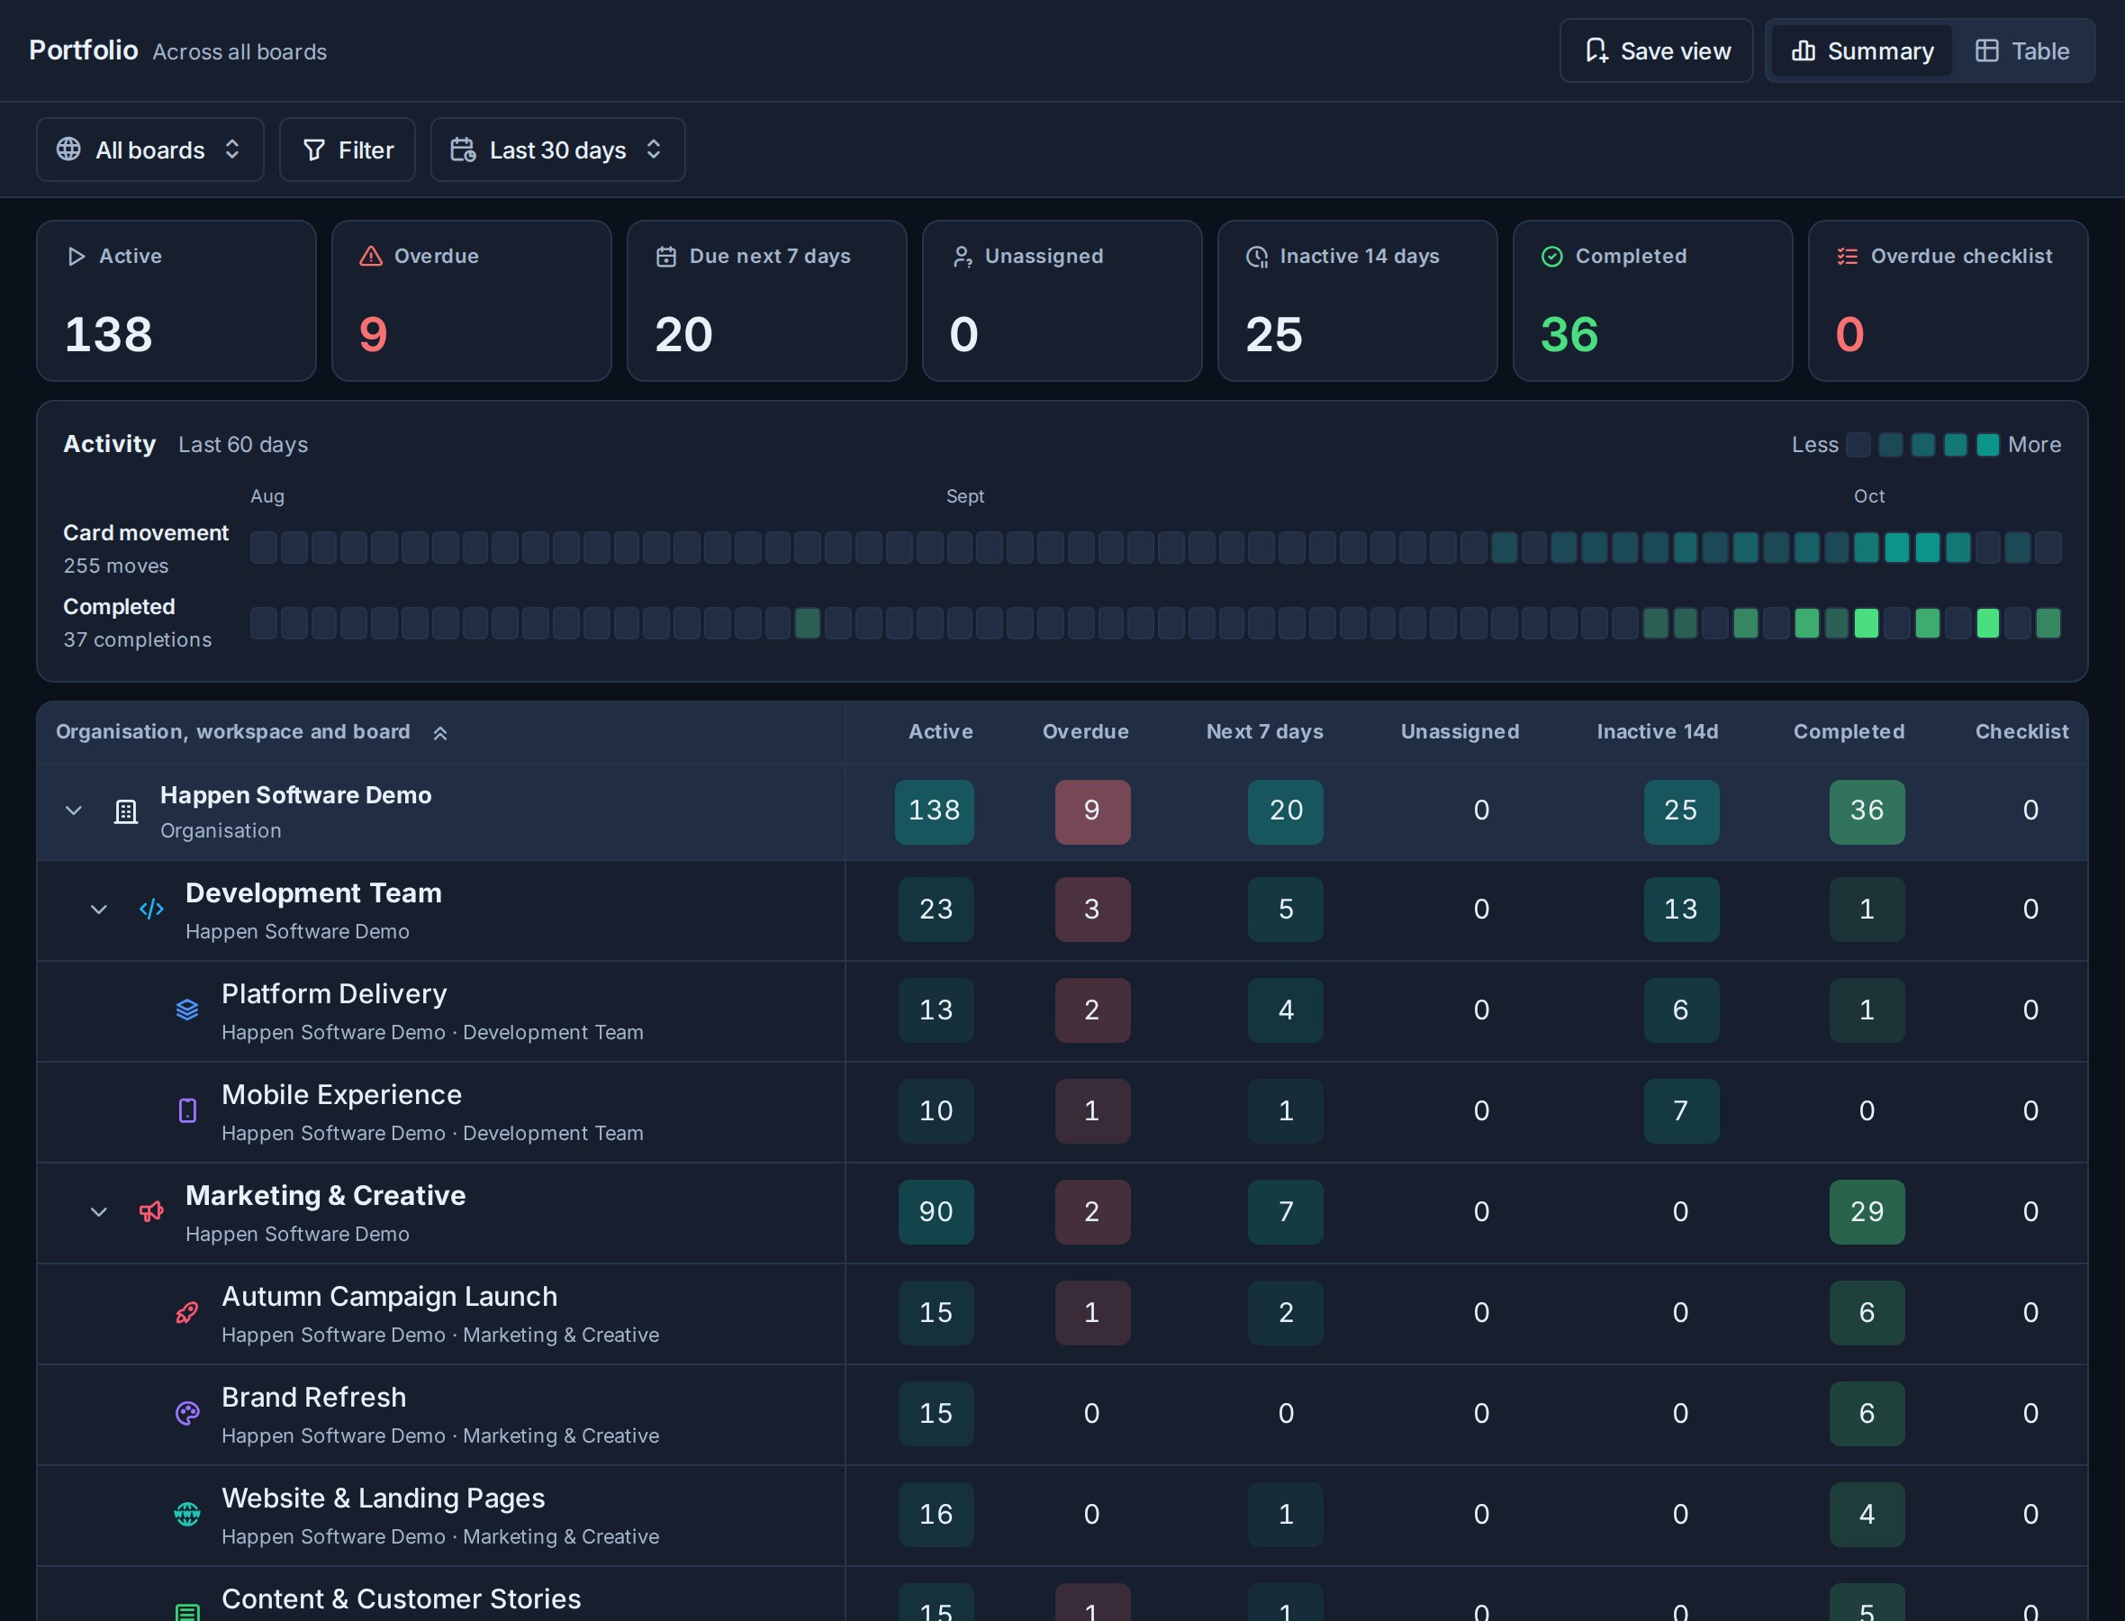Open the Platform Delivery board
This screenshot has height=1621, width=2125.
334,994
